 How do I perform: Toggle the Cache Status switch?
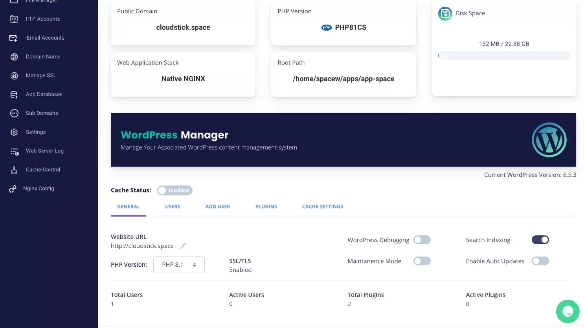(x=174, y=191)
